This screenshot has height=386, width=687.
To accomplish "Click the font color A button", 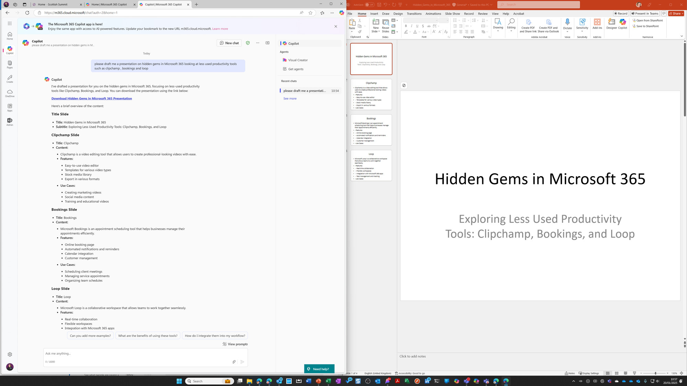I will [x=415, y=32].
